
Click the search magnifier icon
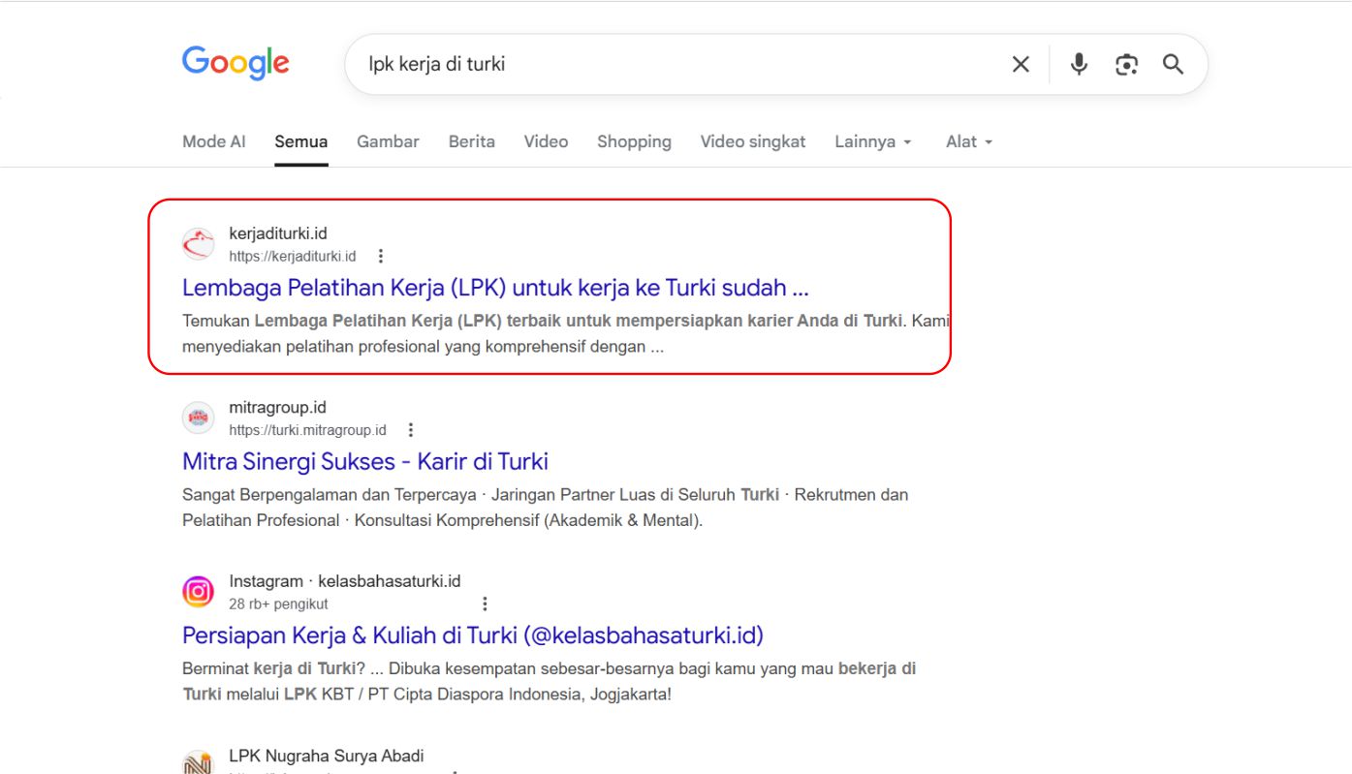(1173, 63)
